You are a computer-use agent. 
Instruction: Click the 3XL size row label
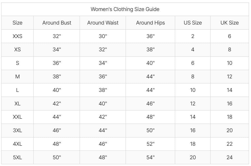point(17,130)
